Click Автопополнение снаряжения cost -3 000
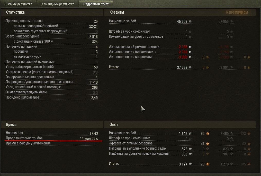 click(182, 57)
